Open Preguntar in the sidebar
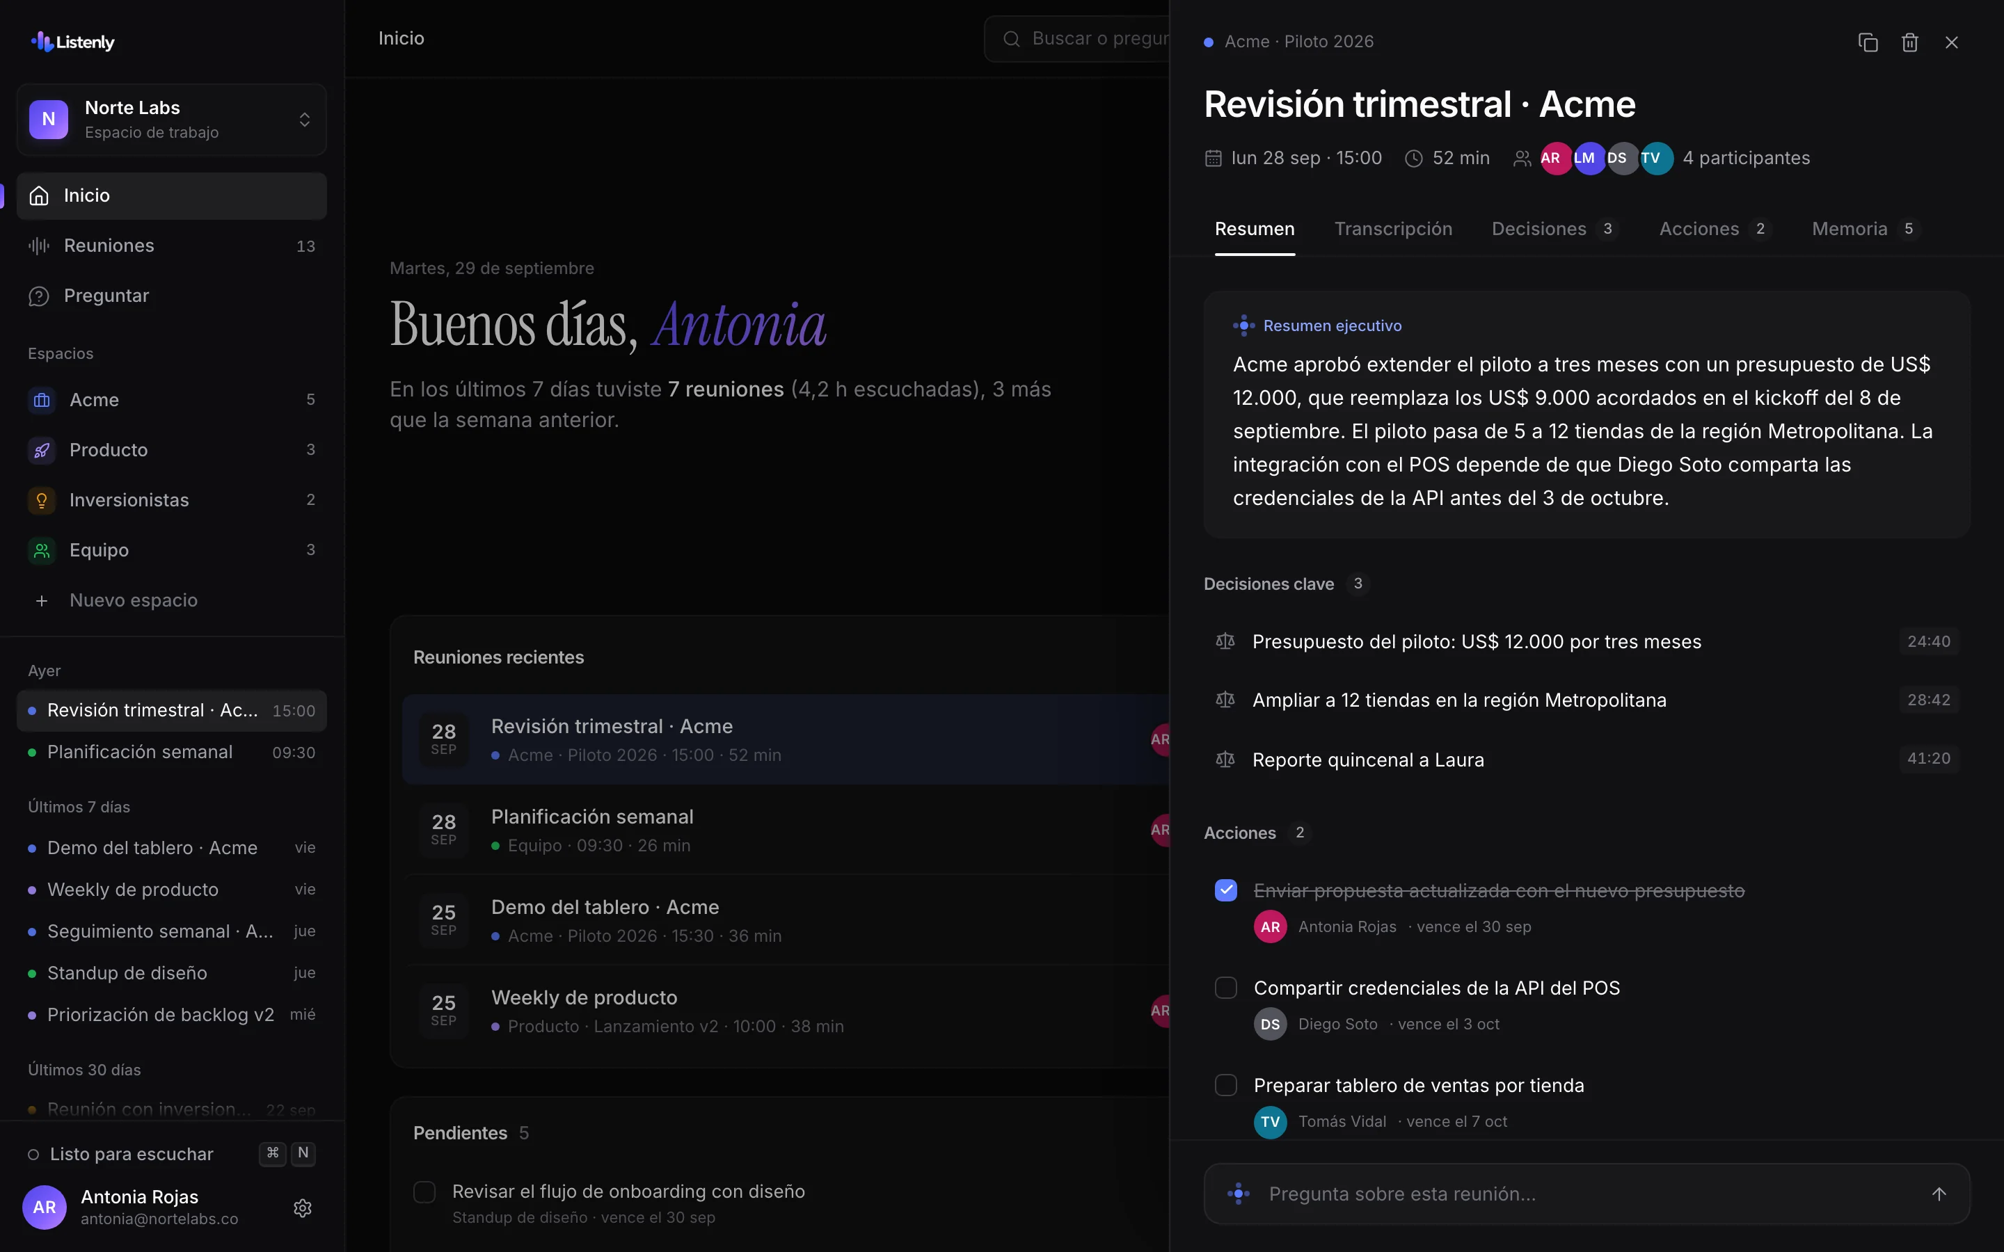 [171, 296]
